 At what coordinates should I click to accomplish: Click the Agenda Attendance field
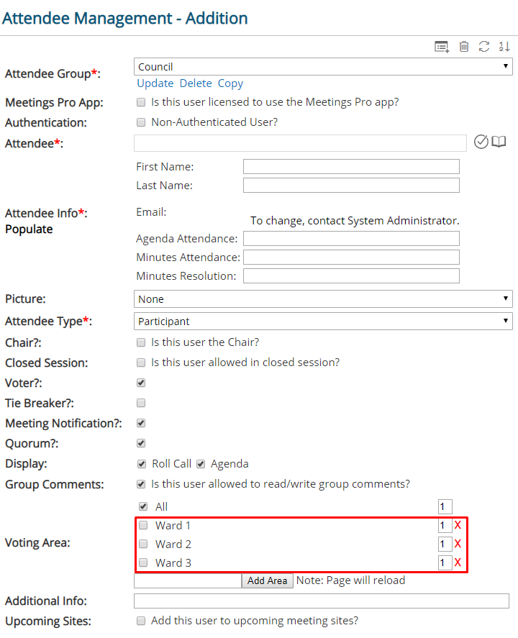pos(351,238)
